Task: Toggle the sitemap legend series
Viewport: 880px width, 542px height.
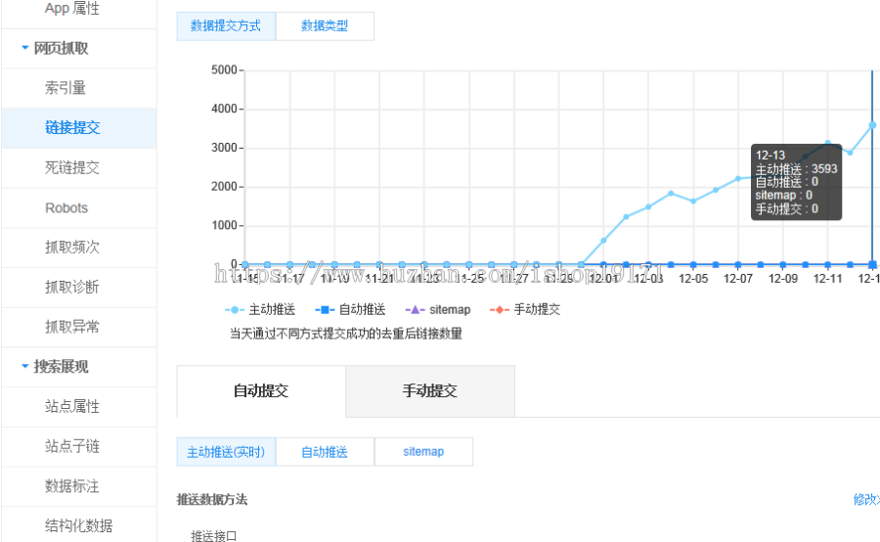Action: point(438,309)
